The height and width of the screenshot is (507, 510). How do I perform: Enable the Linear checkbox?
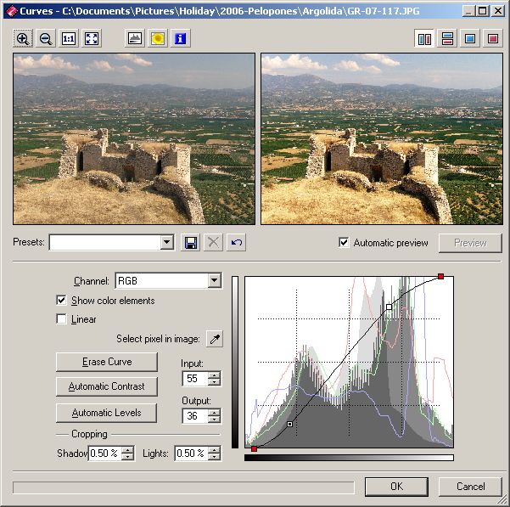[x=61, y=319]
